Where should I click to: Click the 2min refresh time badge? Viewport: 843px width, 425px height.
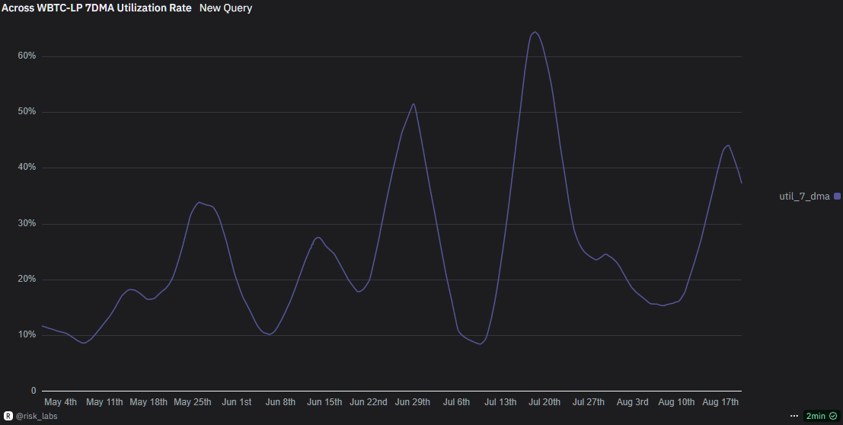[x=815, y=416]
